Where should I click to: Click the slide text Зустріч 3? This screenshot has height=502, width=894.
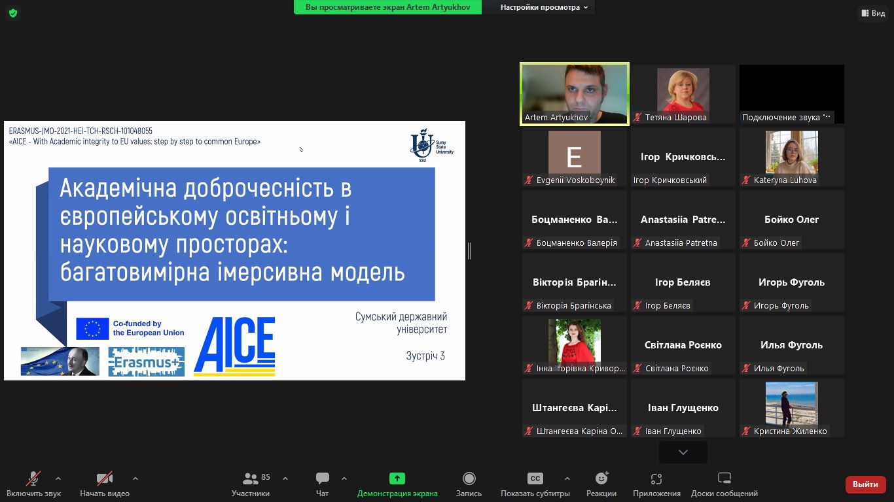(x=425, y=356)
